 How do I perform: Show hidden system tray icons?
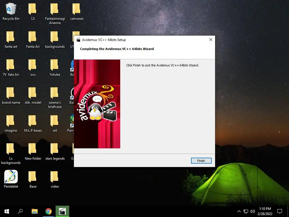239,211
